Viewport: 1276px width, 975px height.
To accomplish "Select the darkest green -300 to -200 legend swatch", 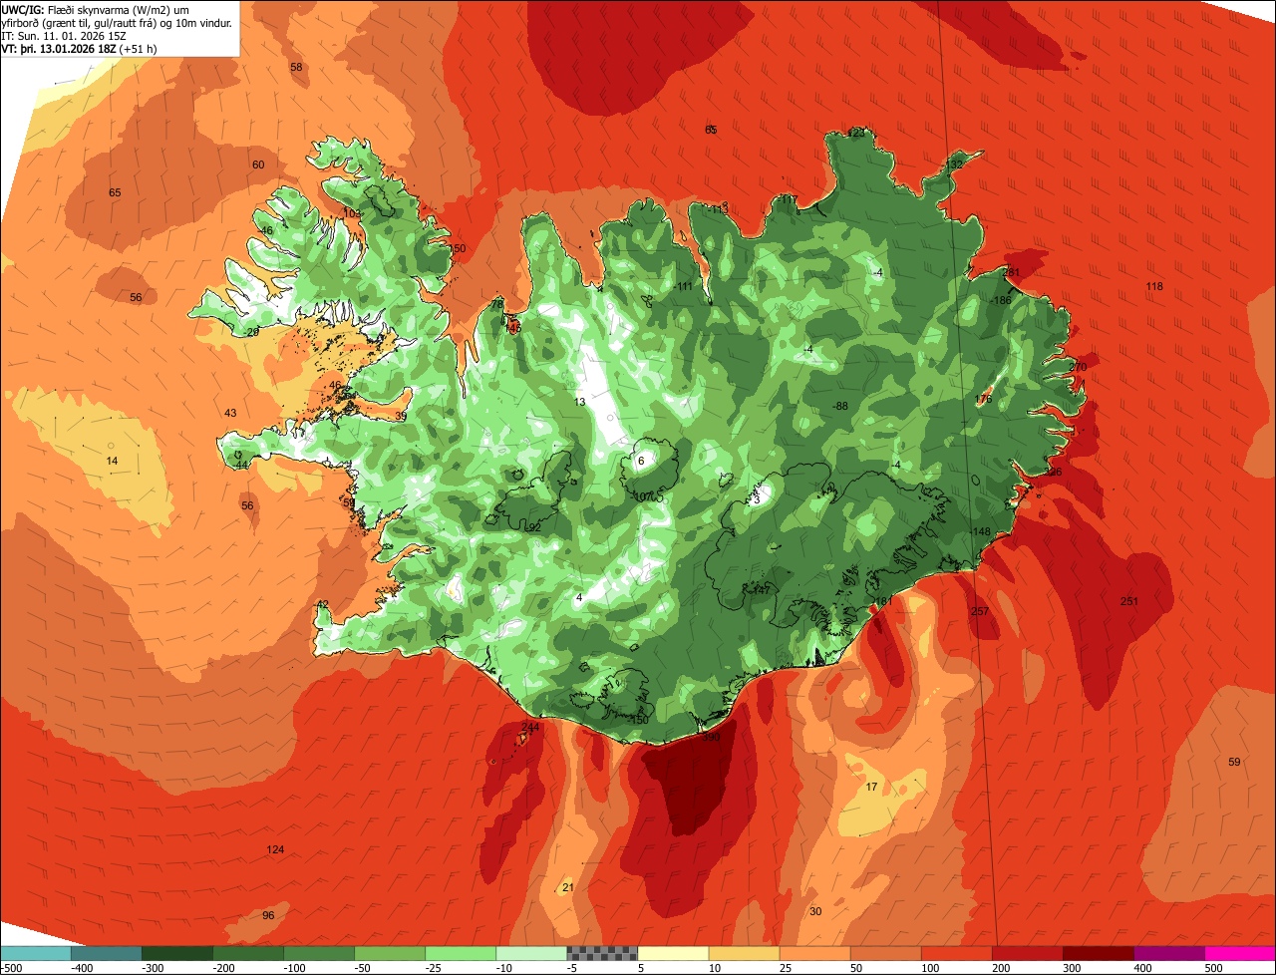I will tap(176, 952).
